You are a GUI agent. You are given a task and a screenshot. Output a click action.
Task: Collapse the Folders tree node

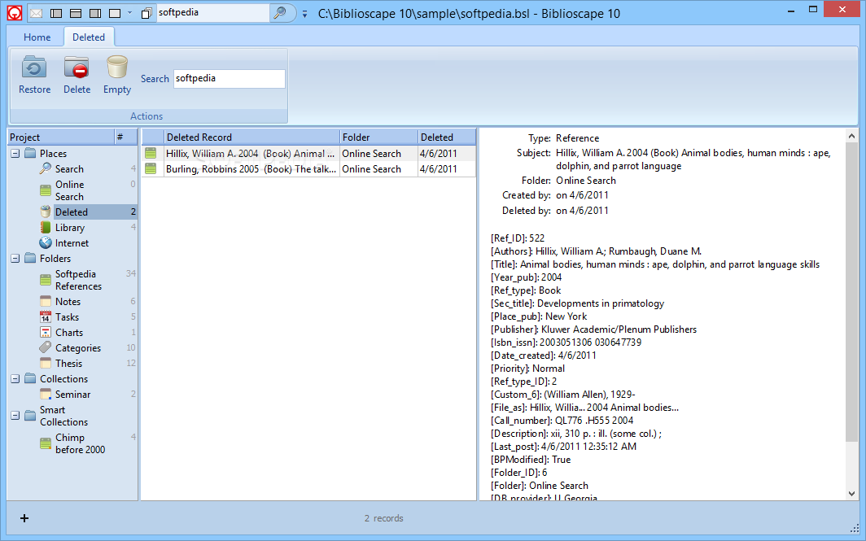pos(15,259)
